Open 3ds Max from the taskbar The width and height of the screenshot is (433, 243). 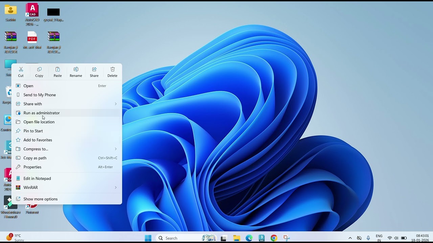261,238
